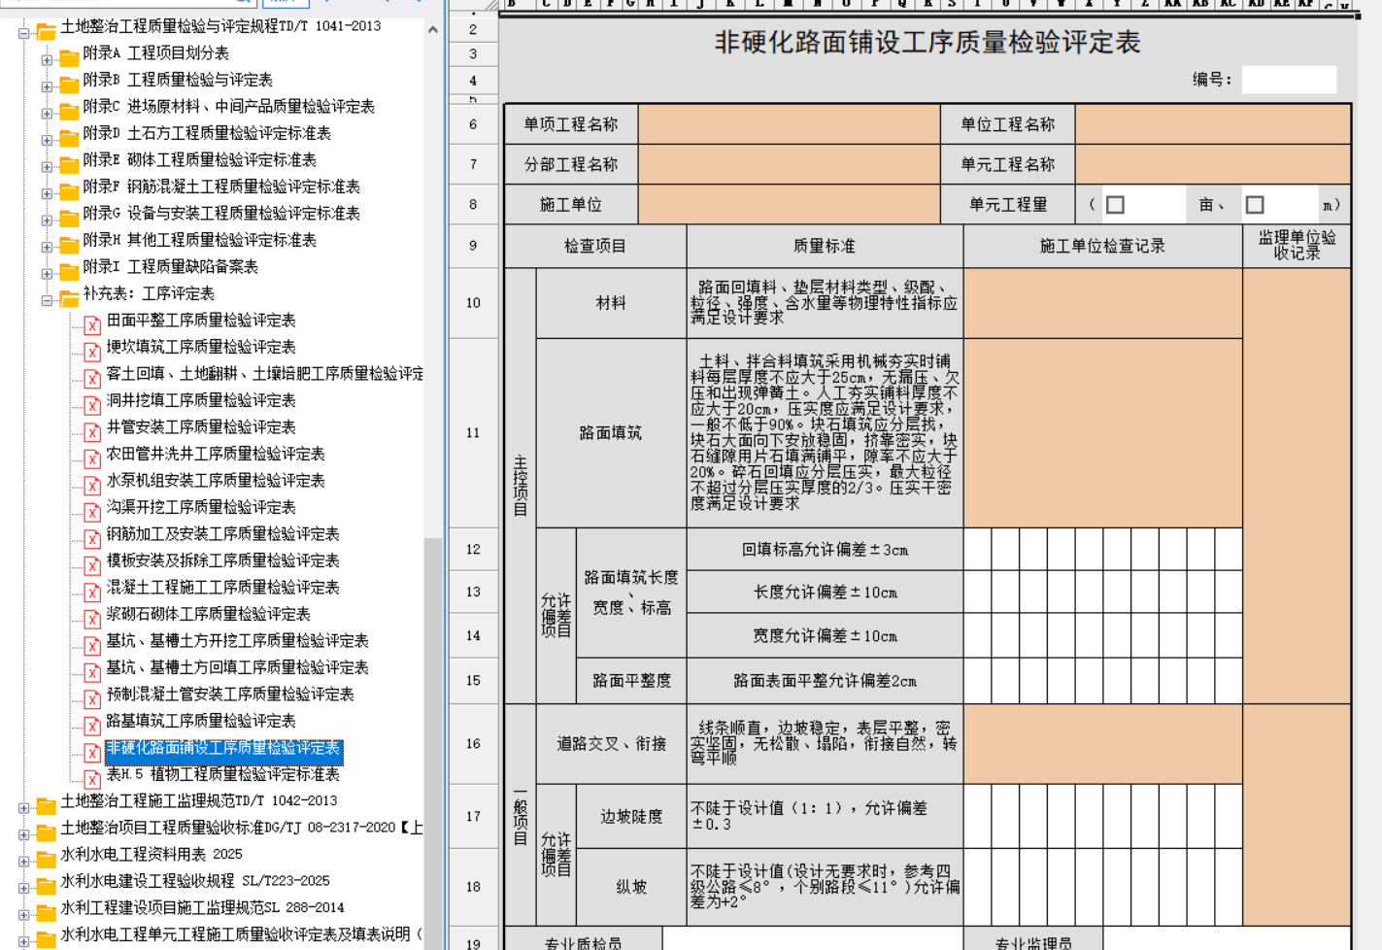
Task: Select the 浆砌石砌体工序 form file icon
Action: click(x=92, y=619)
